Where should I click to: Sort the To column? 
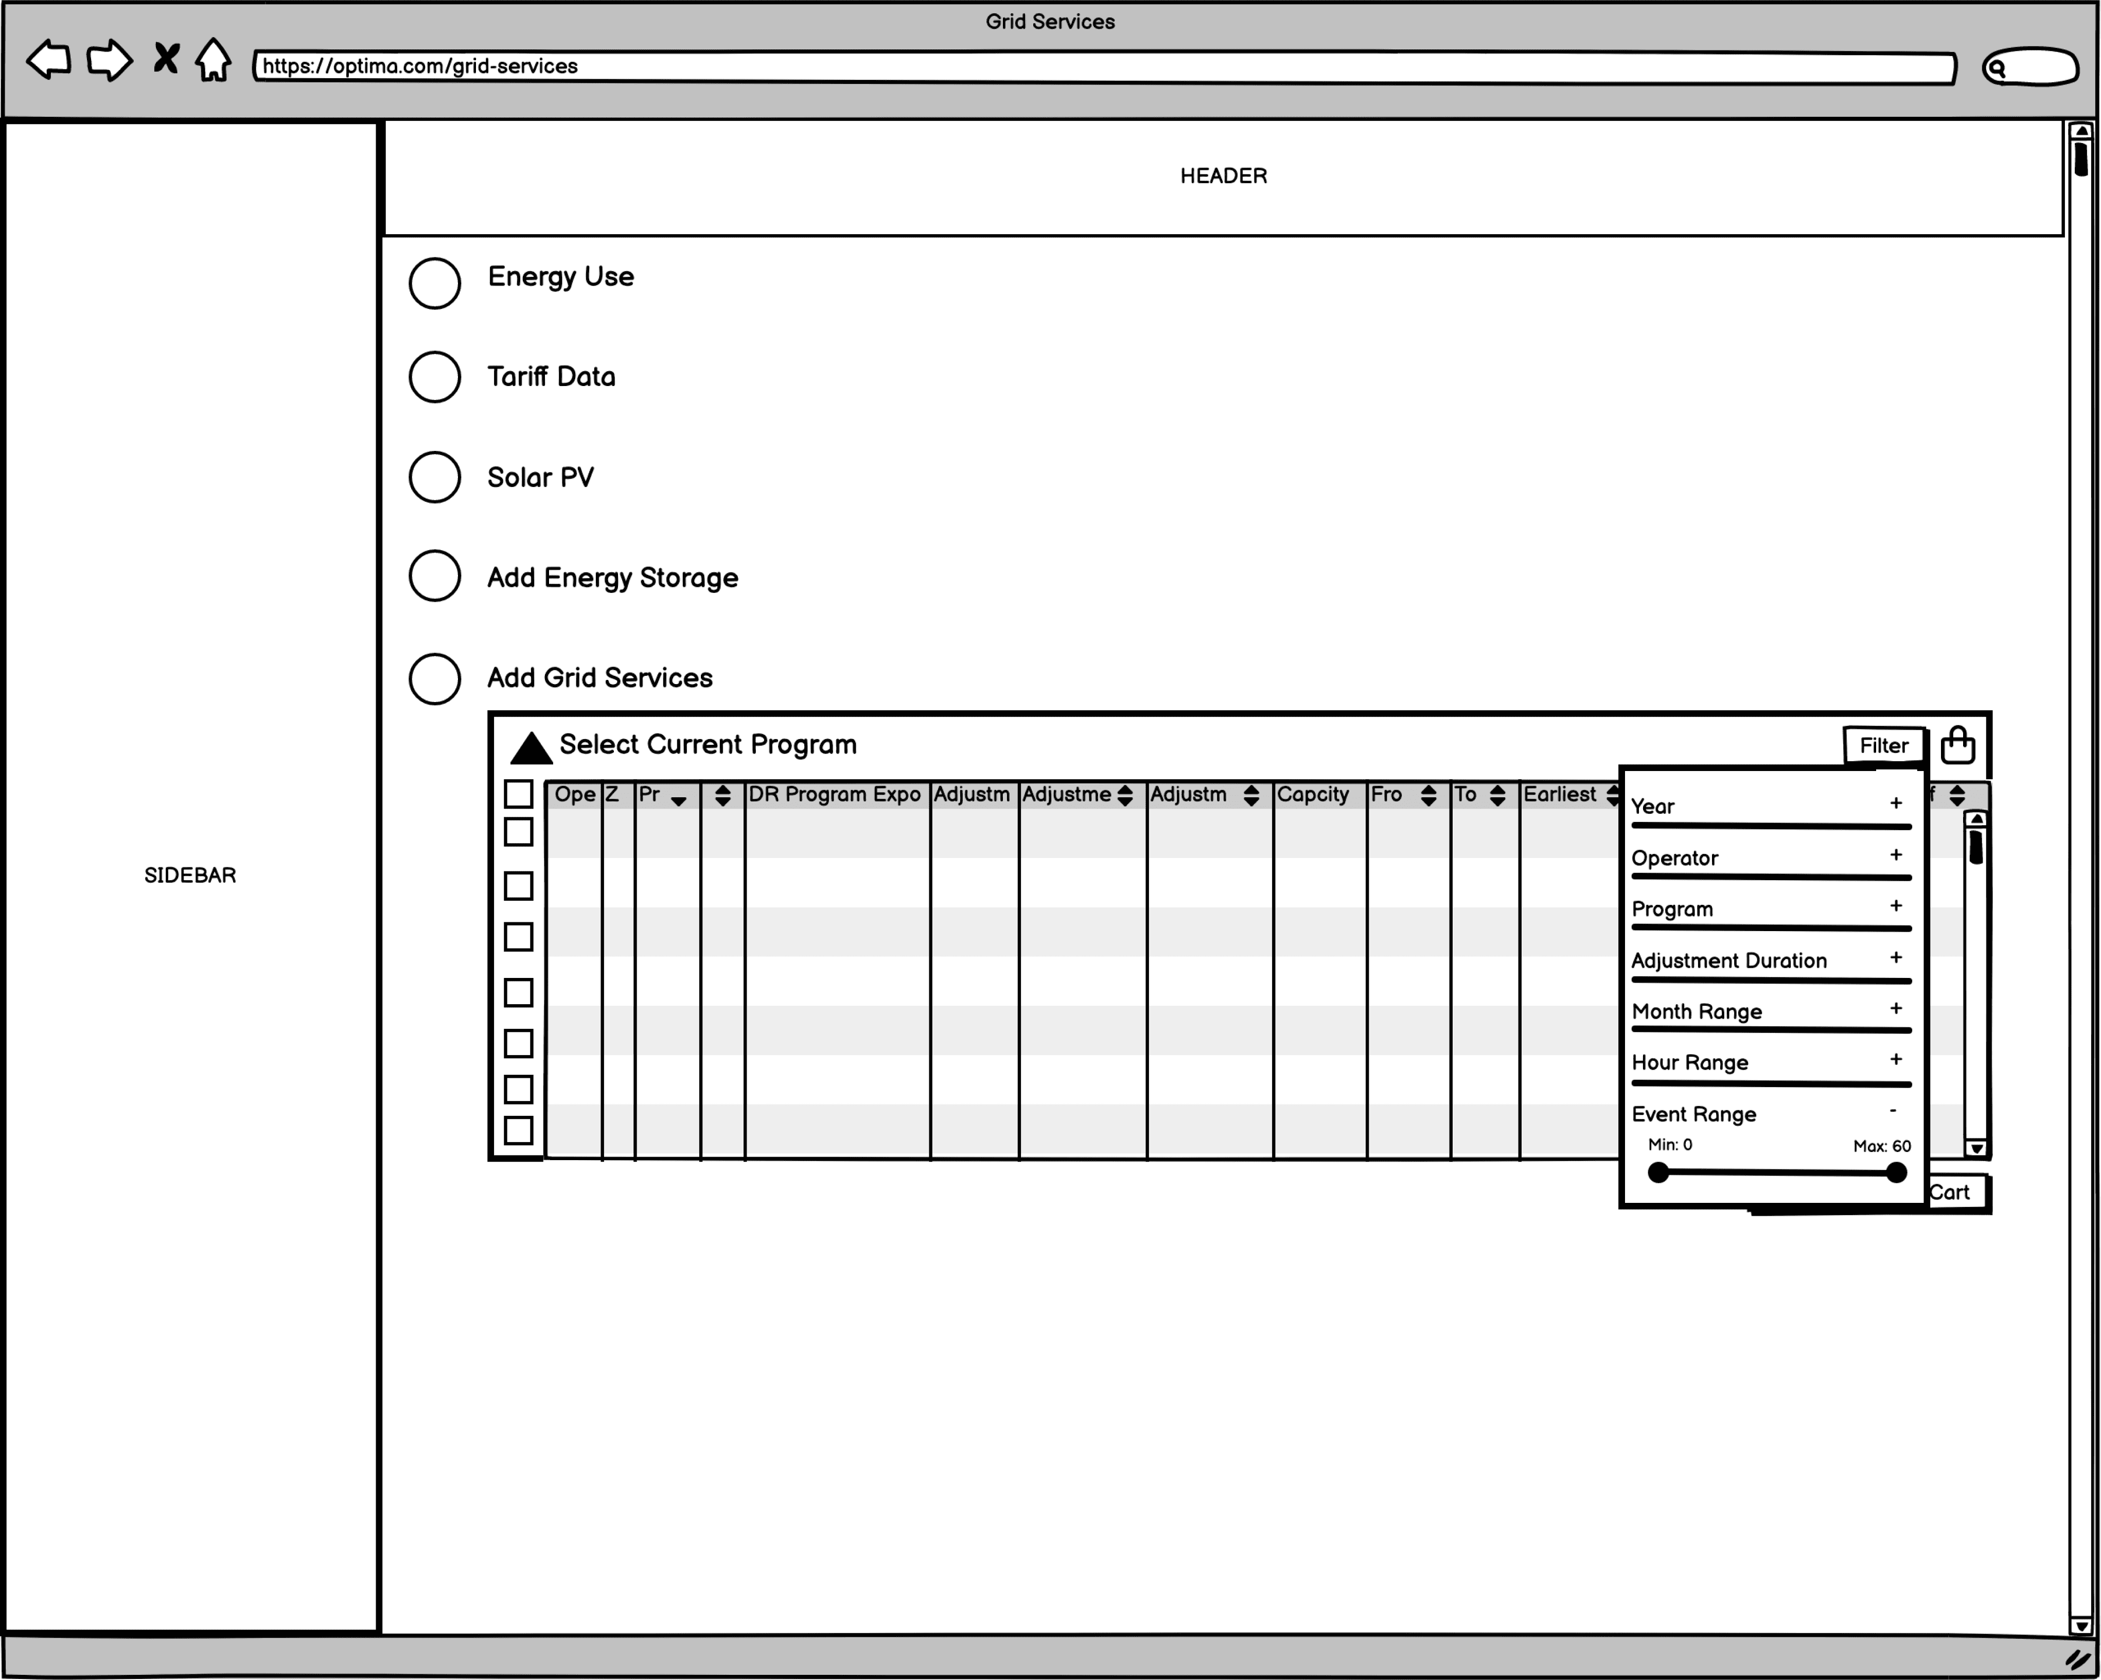pyautogui.click(x=1498, y=795)
